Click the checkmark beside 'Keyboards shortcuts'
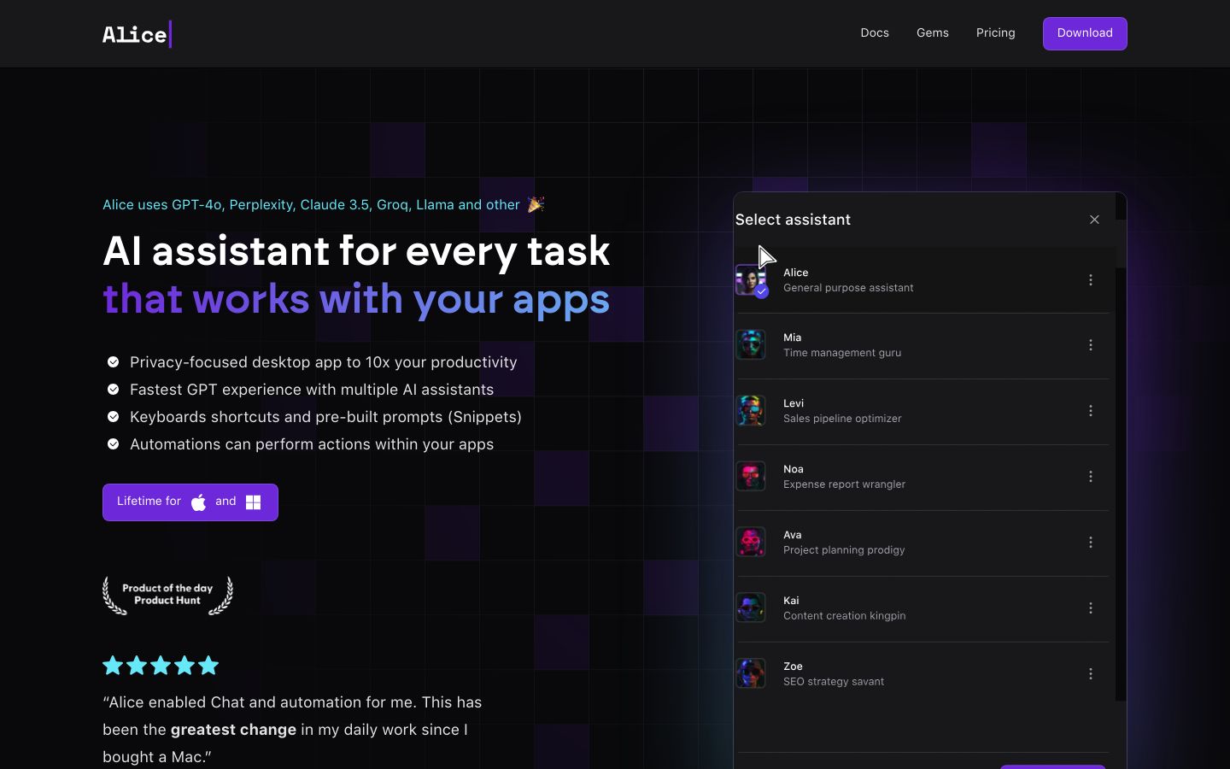 [x=113, y=417]
